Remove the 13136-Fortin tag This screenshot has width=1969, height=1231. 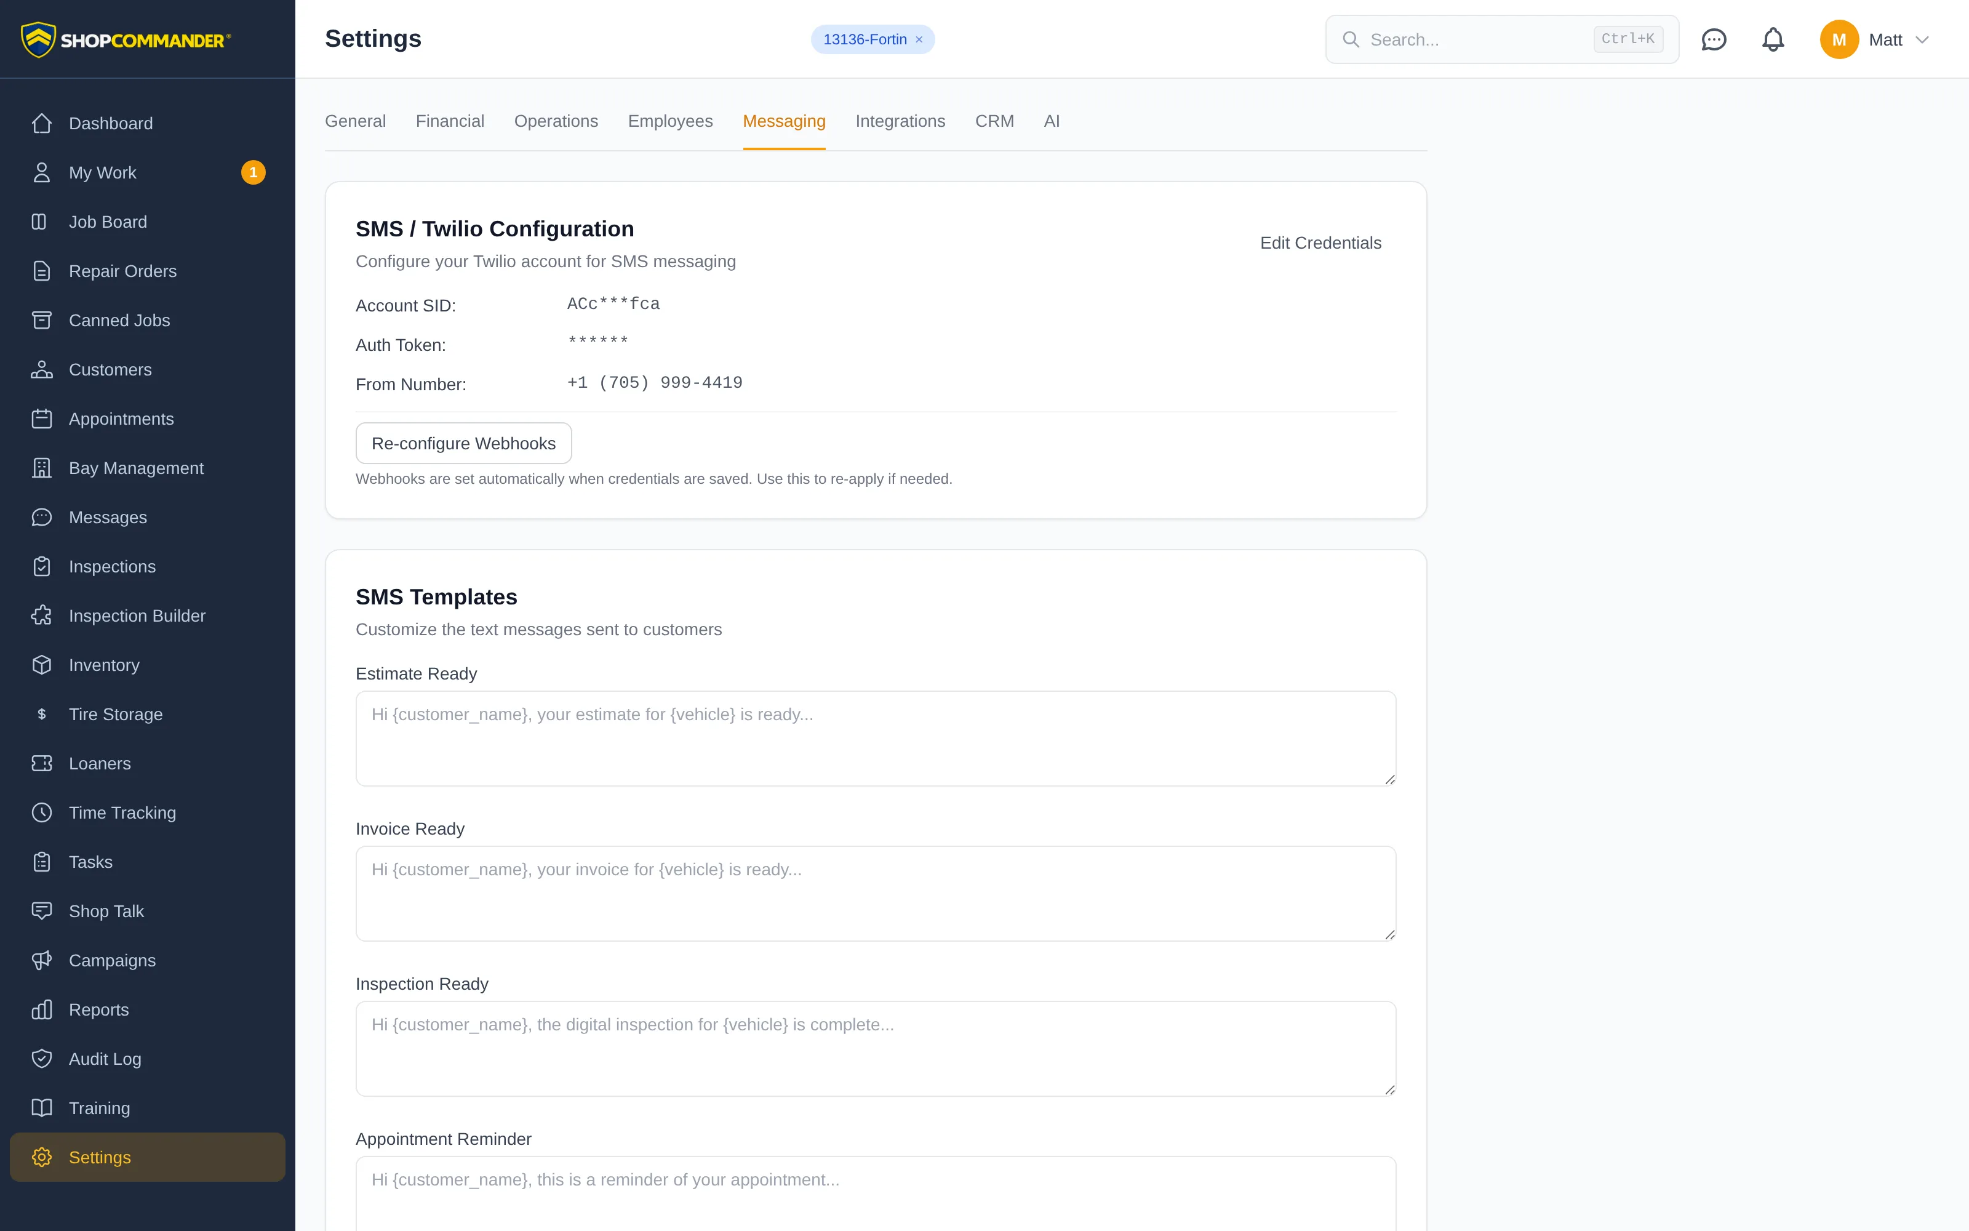tap(919, 40)
